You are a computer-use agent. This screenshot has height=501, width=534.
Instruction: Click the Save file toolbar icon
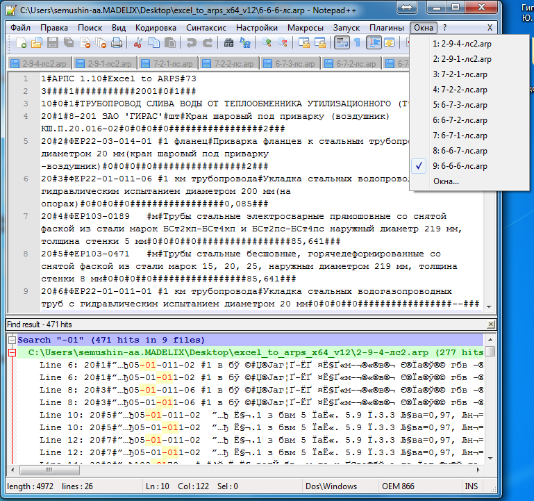click(x=52, y=43)
